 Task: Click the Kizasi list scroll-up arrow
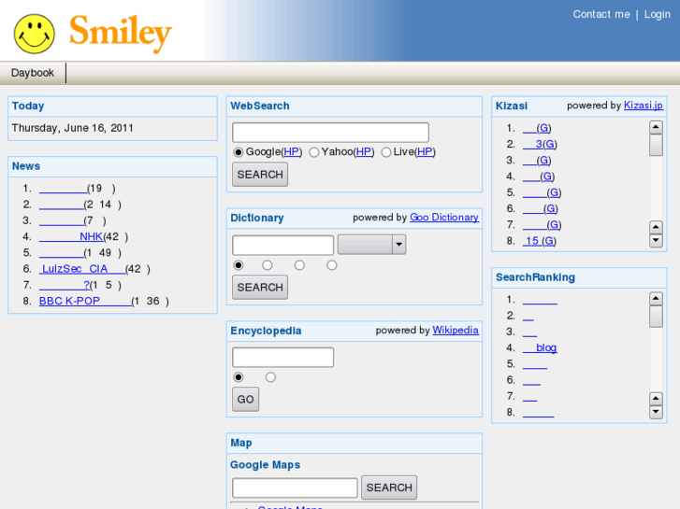[x=656, y=127]
